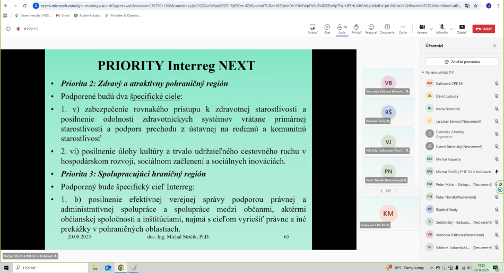Select participant Dávid Labuda in the list

[x=447, y=96]
